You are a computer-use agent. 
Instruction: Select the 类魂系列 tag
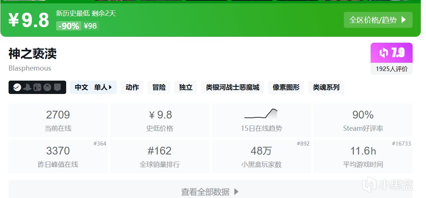(x=326, y=87)
